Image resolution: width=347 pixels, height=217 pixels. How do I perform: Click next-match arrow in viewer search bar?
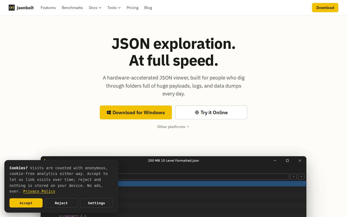pos(301,177)
